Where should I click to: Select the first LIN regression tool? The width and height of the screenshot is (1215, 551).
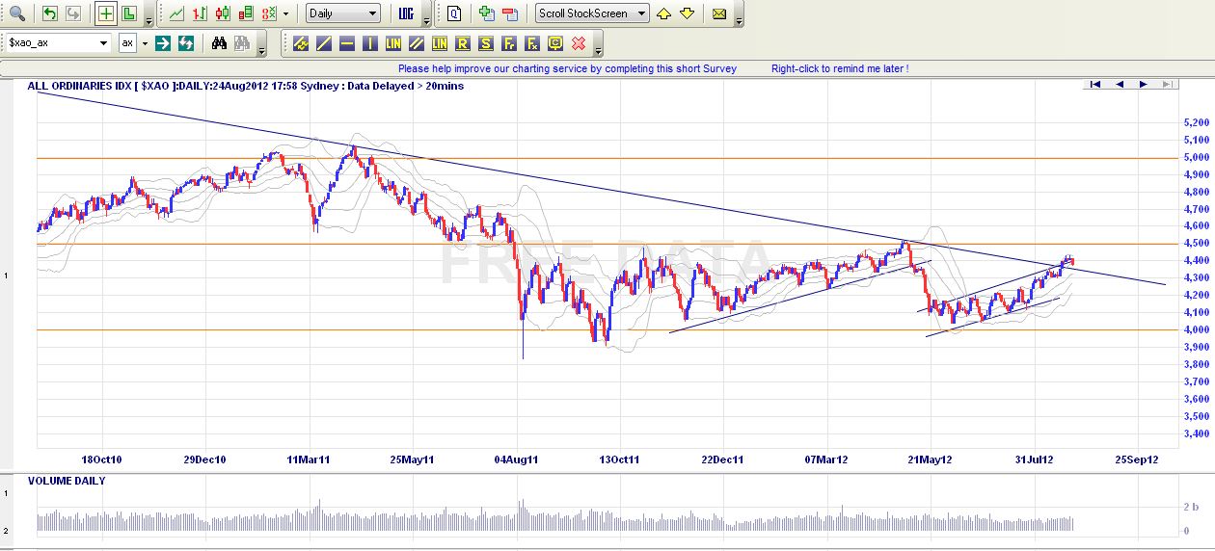point(393,43)
